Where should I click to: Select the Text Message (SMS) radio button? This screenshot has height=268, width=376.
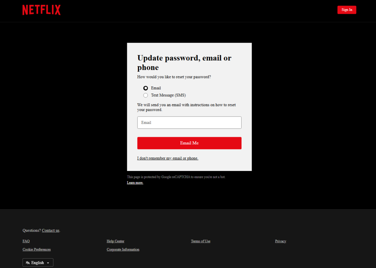145,95
